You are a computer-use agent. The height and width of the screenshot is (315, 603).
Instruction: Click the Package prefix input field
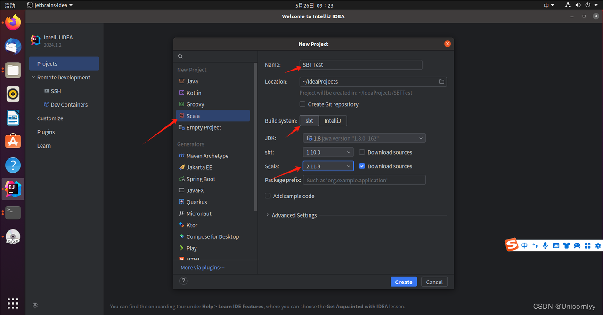click(x=364, y=180)
